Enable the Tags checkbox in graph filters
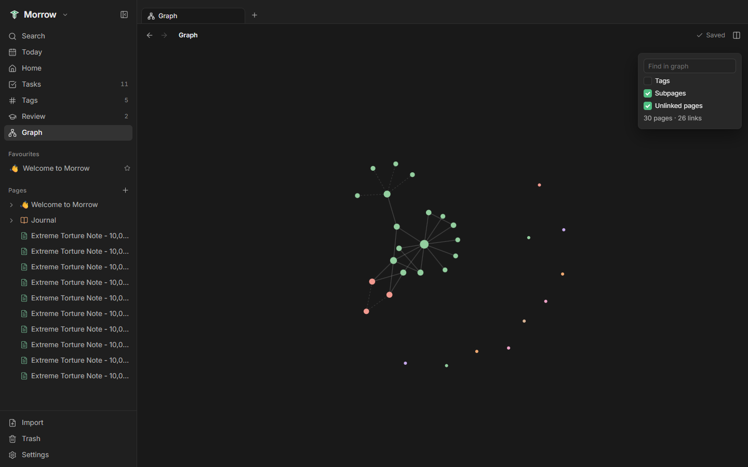Viewport: 748px width, 467px height. point(648,81)
